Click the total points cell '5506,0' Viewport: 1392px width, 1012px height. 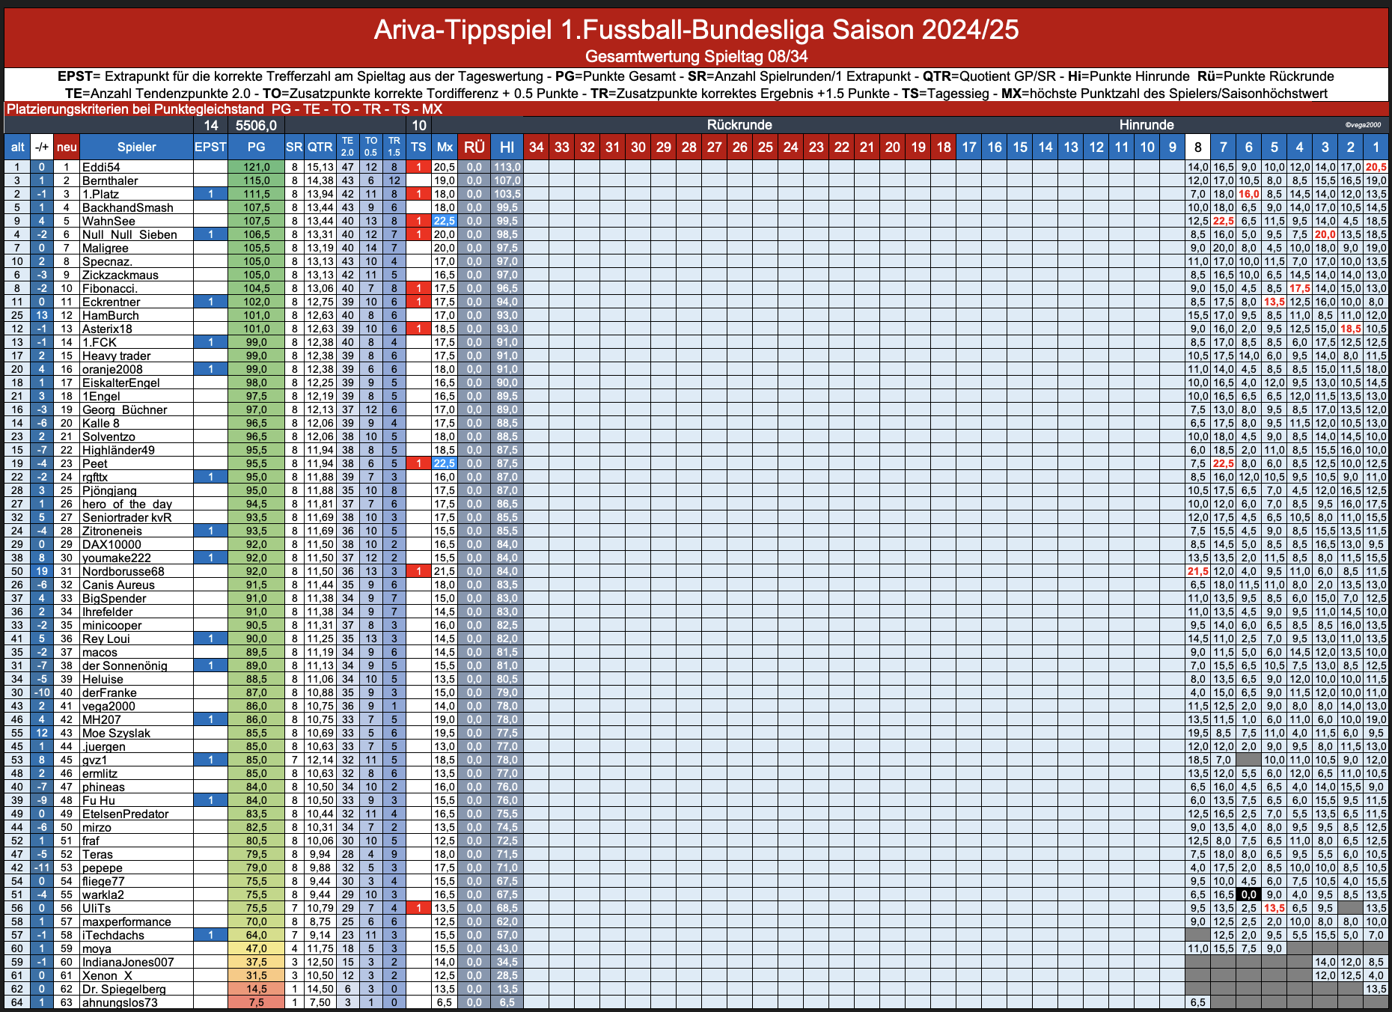pyautogui.click(x=256, y=125)
